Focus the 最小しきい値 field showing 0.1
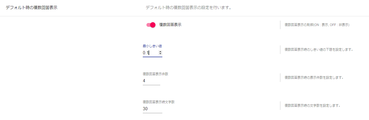369x120 pixels. pos(150,53)
